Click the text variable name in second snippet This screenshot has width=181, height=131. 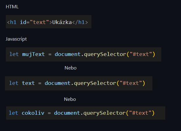28,83
